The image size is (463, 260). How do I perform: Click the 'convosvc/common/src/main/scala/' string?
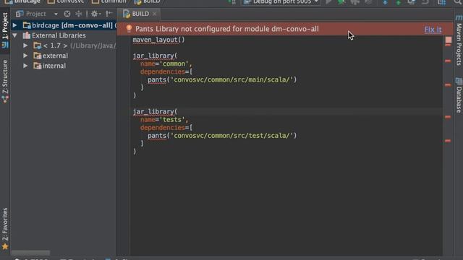[x=232, y=79]
